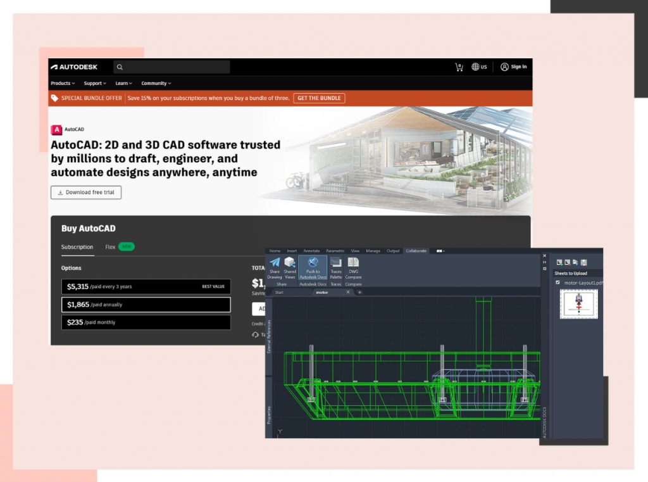Open the ribbon display options dropdown
Screen dimensions: 648x482
(440, 251)
